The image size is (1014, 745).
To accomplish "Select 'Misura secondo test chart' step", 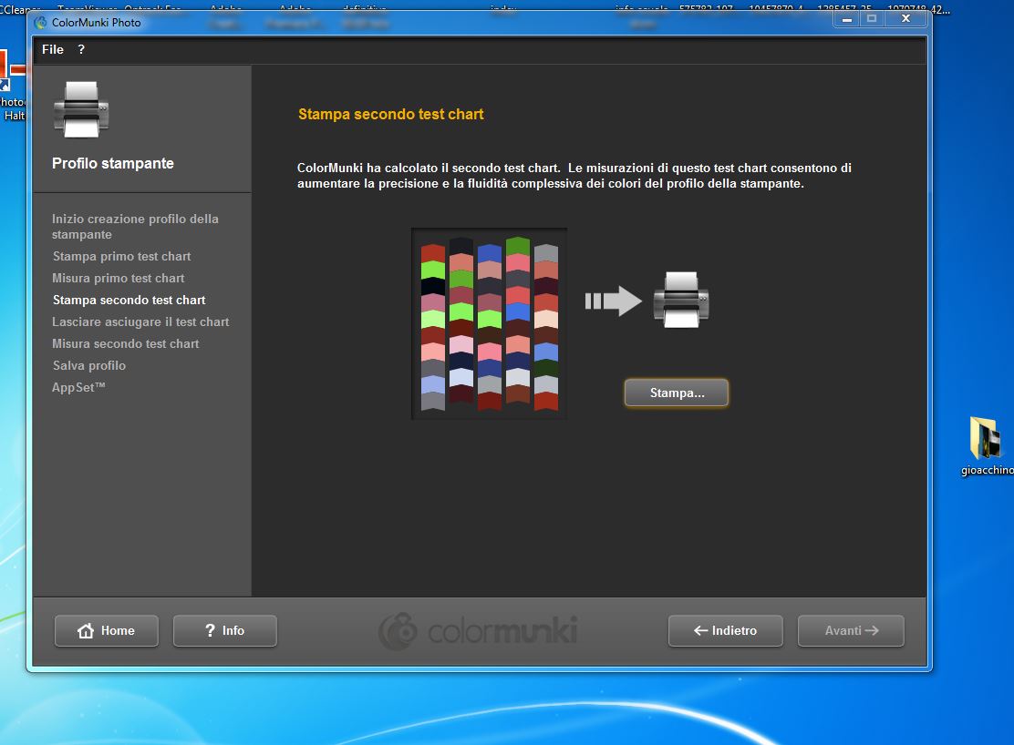I will [126, 343].
